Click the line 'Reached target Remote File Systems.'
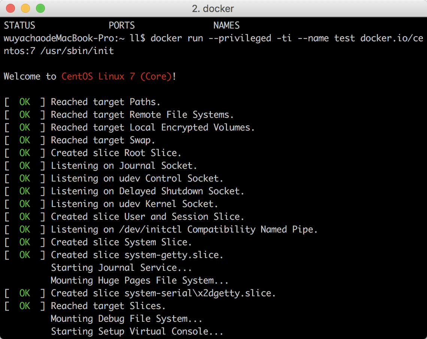The width and height of the screenshot is (427, 339). point(142,115)
